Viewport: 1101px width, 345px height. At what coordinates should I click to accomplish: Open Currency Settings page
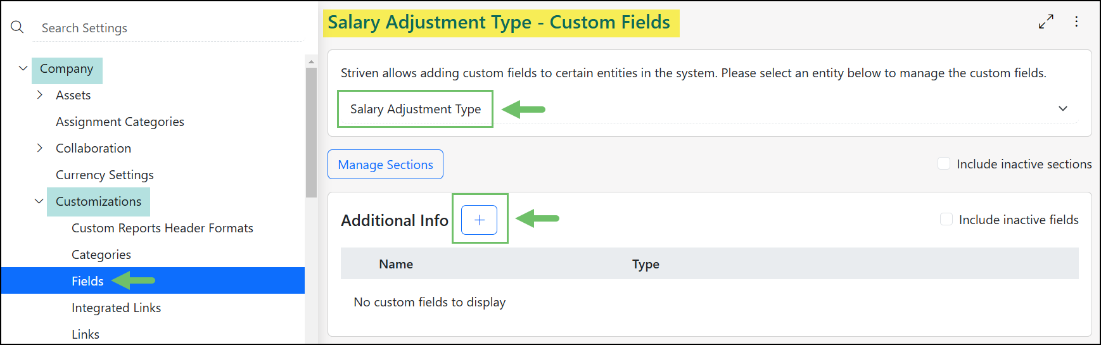pos(105,175)
